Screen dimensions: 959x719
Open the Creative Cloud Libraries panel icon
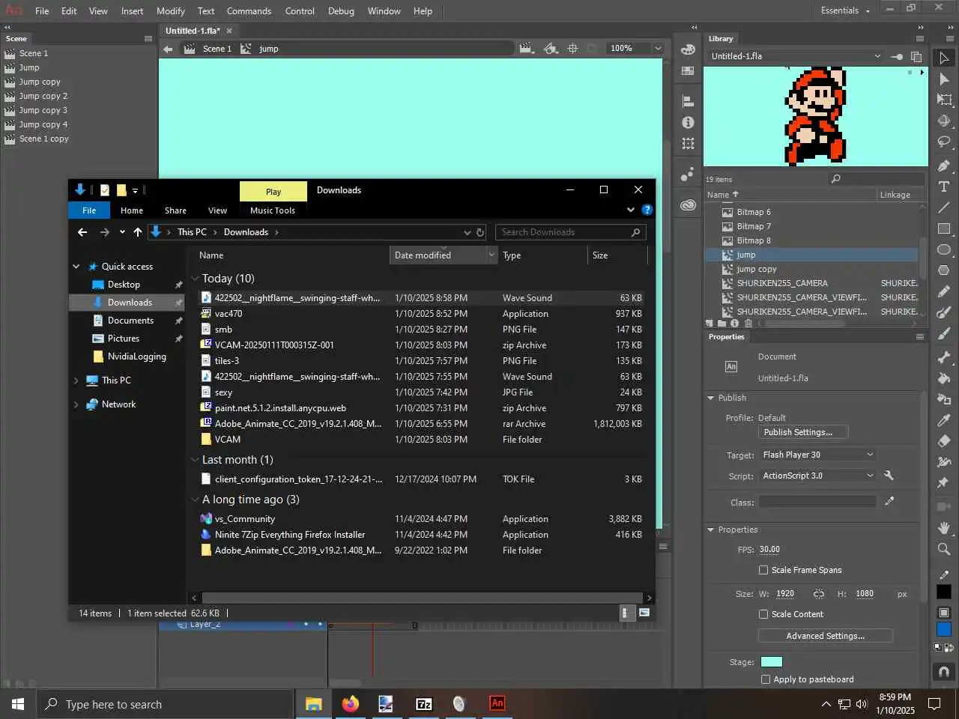(688, 205)
